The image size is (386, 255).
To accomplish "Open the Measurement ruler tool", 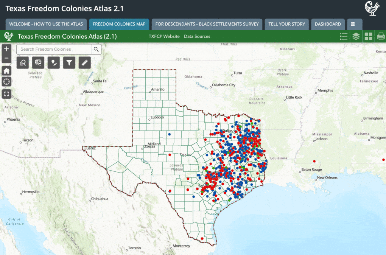I will 85,63.
